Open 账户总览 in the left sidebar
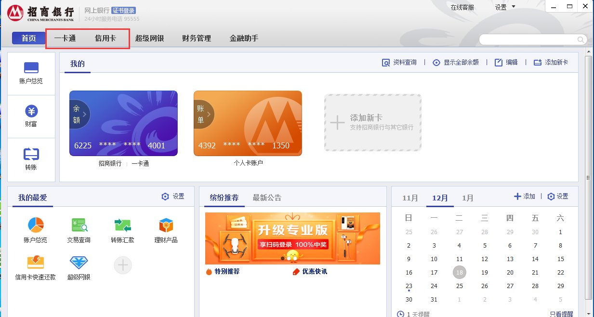 click(31, 73)
